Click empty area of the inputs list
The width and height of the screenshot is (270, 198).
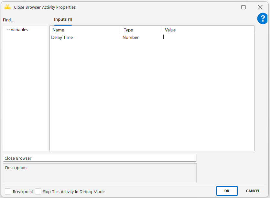point(152,97)
